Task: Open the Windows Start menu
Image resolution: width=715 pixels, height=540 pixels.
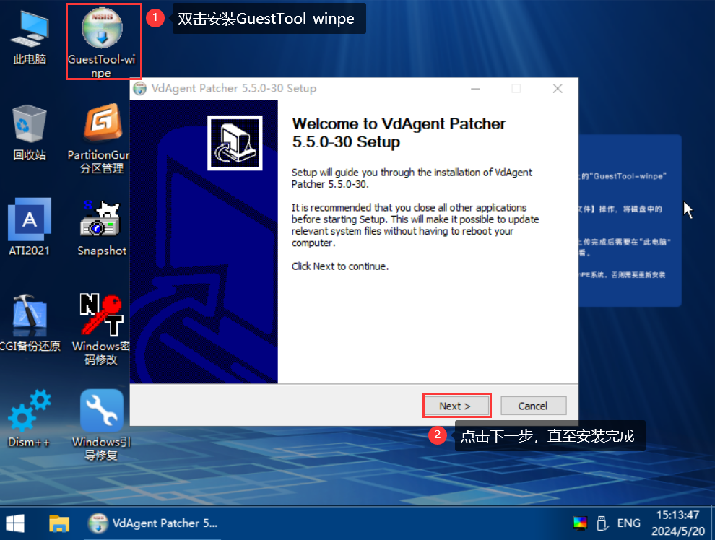Action: tap(15, 523)
